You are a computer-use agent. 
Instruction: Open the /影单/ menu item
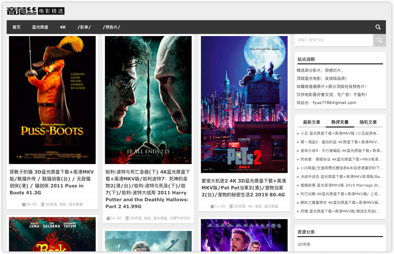(x=84, y=27)
